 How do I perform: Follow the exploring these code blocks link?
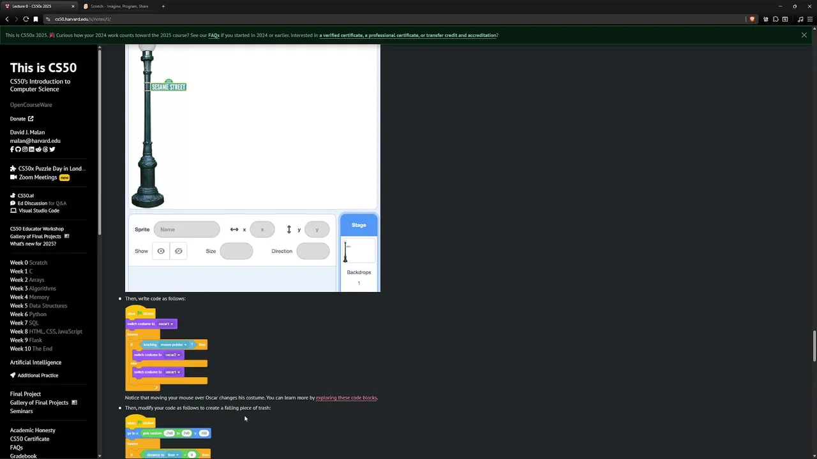click(347, 398)
